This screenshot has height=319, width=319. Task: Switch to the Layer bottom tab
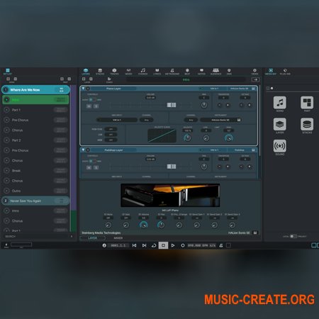[93, 238]
